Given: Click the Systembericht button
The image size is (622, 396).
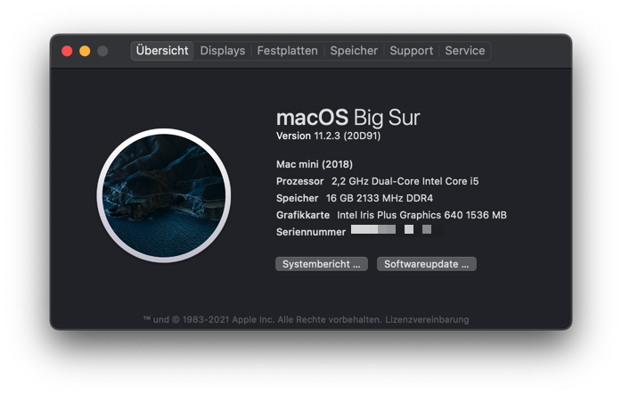Looking at the screenshot, I should pos(322,264).
